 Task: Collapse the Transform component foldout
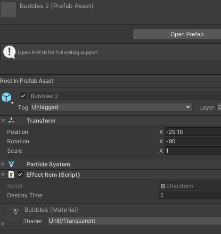coord(3,121)
